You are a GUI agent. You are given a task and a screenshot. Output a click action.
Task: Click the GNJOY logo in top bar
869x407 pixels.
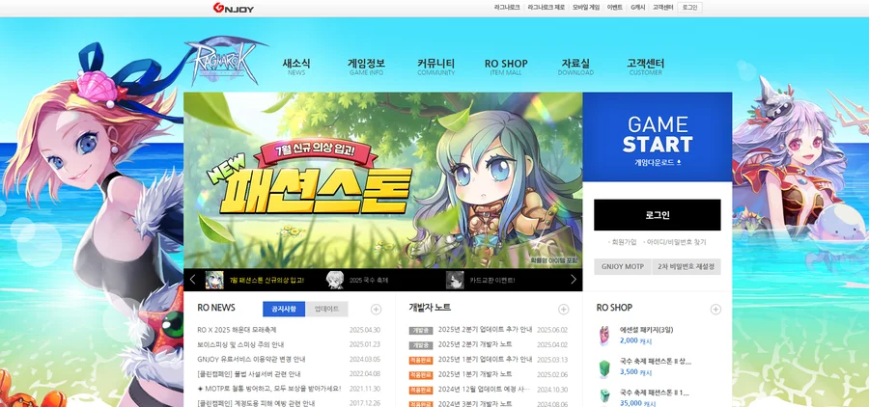(234, 8)
